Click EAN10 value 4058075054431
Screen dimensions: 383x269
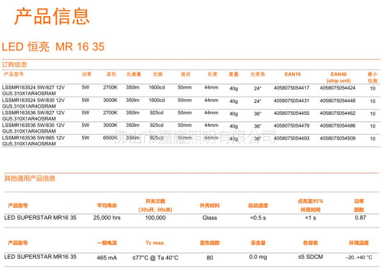point(292,101)
